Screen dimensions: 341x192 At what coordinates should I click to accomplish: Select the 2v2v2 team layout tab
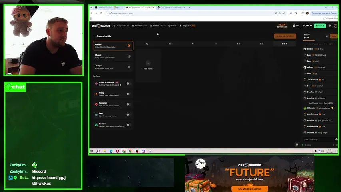point(285,44)
